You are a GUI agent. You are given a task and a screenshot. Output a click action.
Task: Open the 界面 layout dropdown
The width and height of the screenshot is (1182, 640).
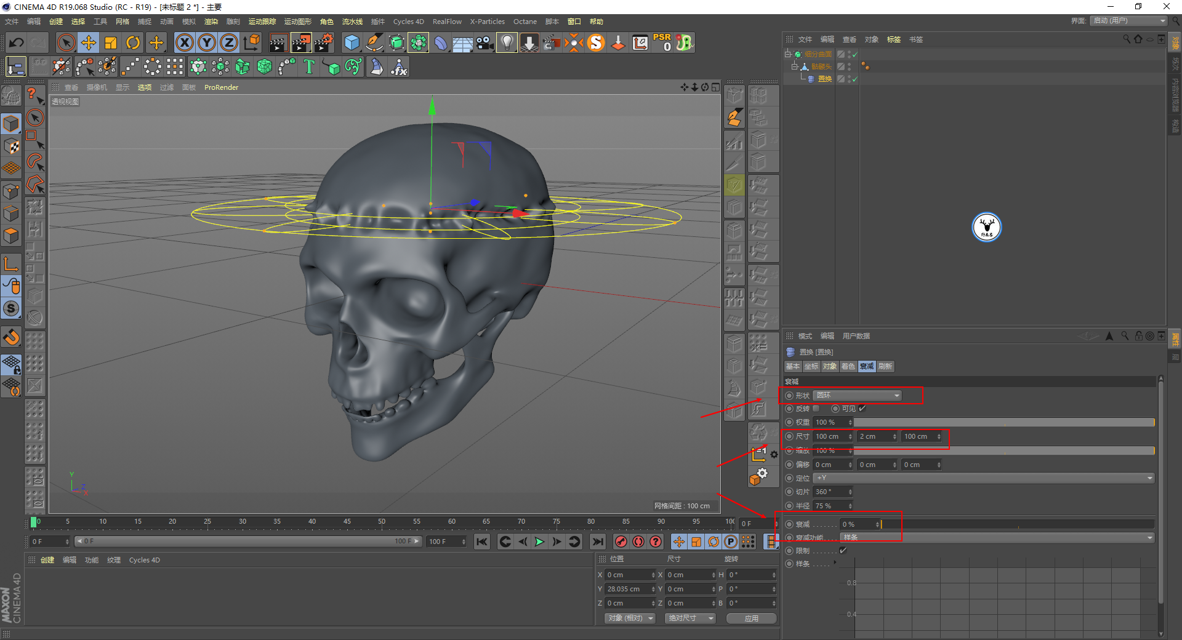coord(1128,21)
